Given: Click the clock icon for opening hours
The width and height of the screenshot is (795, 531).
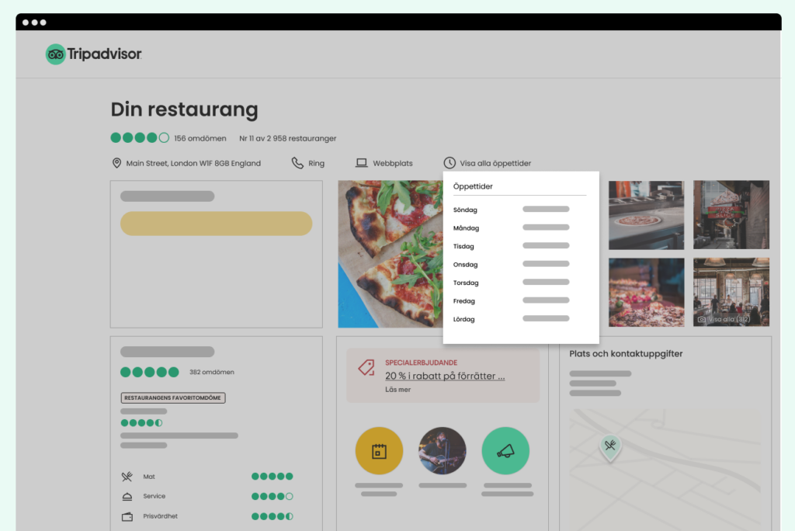Looking at the screenshot, I should (x=450, y=163).
